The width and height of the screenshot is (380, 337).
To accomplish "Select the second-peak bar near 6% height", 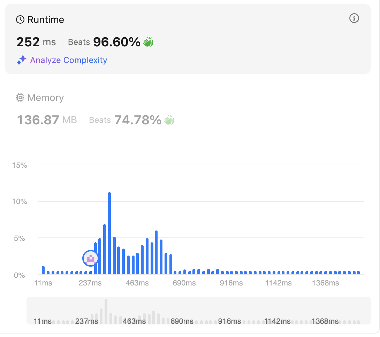I will 156,252.
